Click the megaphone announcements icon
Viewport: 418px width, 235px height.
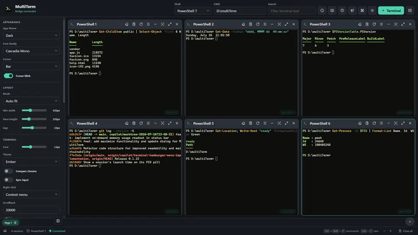(352, 10)
